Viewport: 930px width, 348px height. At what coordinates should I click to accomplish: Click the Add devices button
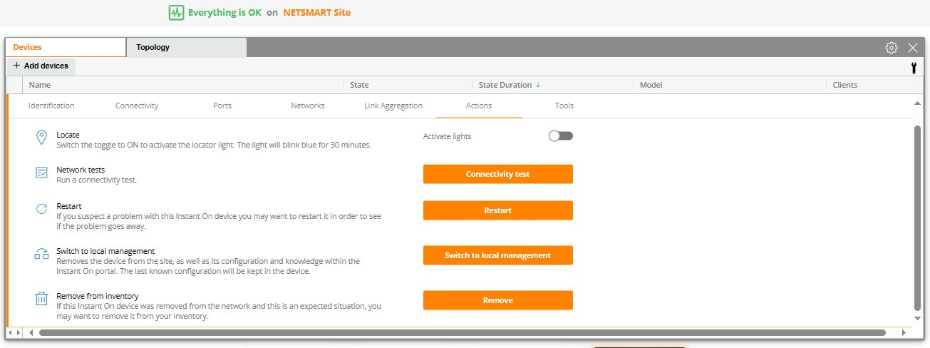(41, 66)
